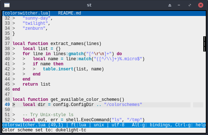Place cursor on extract_names function name

pyautogui.click(x=67, y=44)
